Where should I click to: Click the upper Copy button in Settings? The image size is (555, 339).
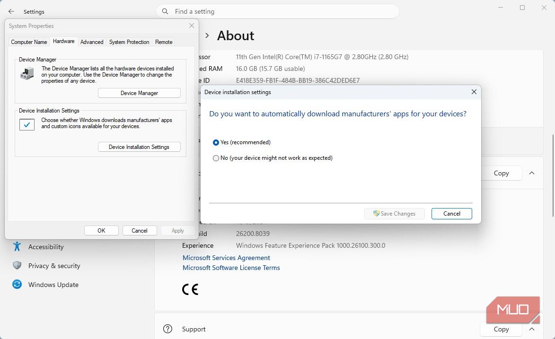tap(501, 173)
